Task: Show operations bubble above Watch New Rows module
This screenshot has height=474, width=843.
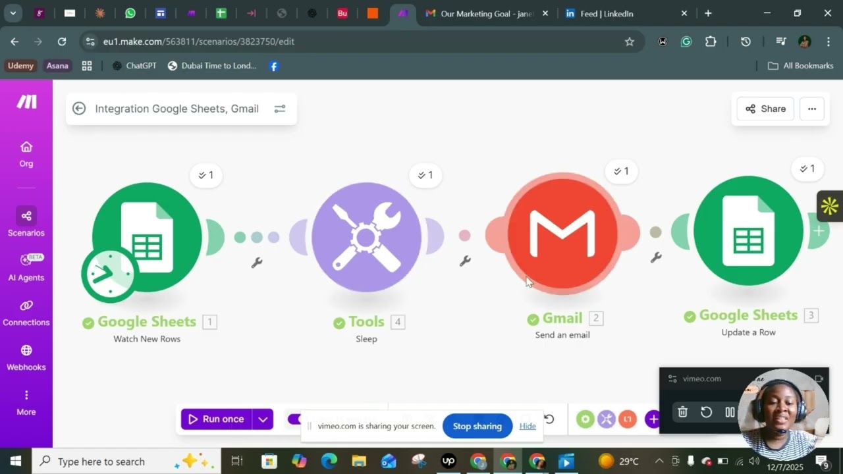Action: [x=206, y=175]
